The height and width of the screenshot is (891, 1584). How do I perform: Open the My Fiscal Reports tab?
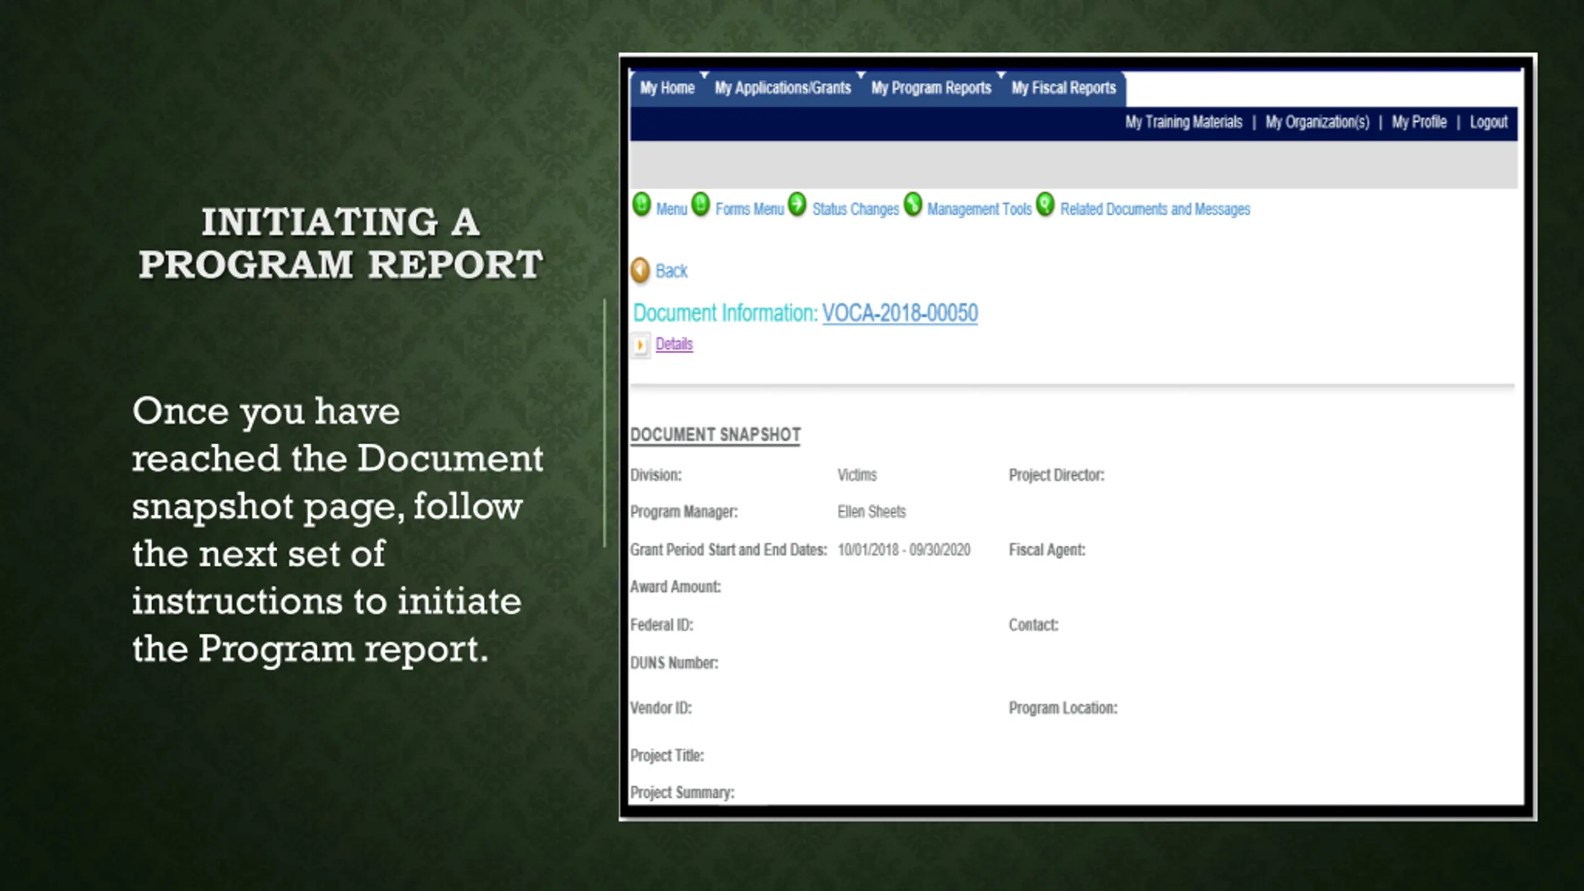click(1064, 88)
